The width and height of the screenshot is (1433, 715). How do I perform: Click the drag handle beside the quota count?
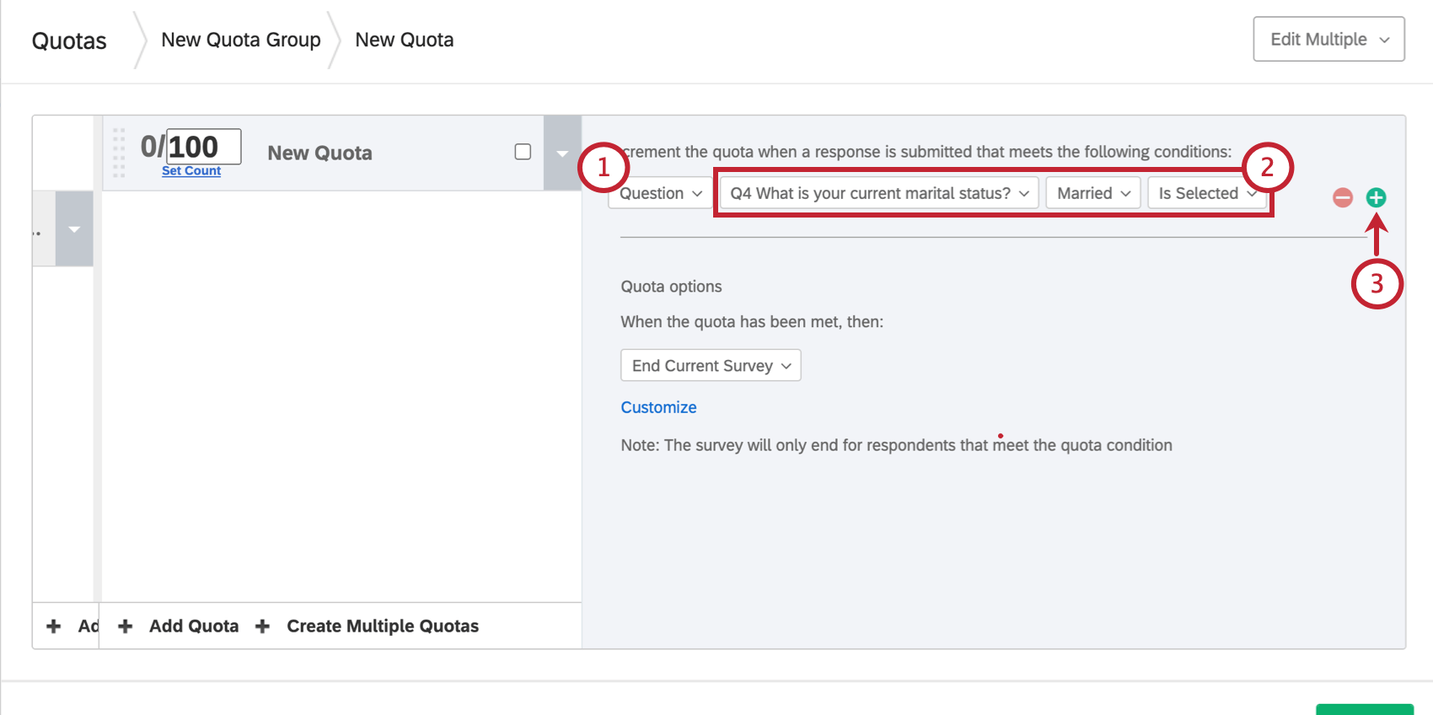pos(119,153)
